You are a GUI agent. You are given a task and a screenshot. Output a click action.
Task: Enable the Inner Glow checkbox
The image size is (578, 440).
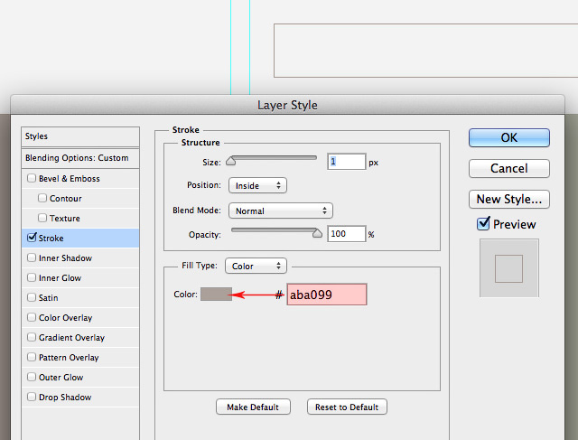[x=32, y=277]
